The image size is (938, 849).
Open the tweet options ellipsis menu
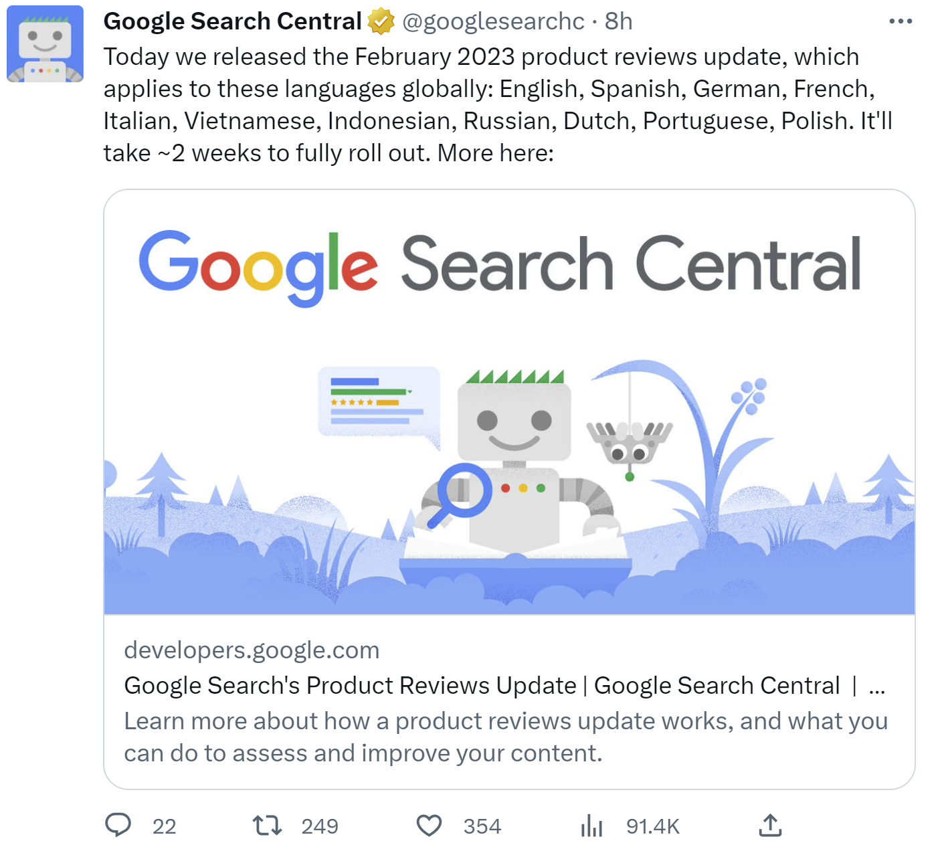pos(900,21)
